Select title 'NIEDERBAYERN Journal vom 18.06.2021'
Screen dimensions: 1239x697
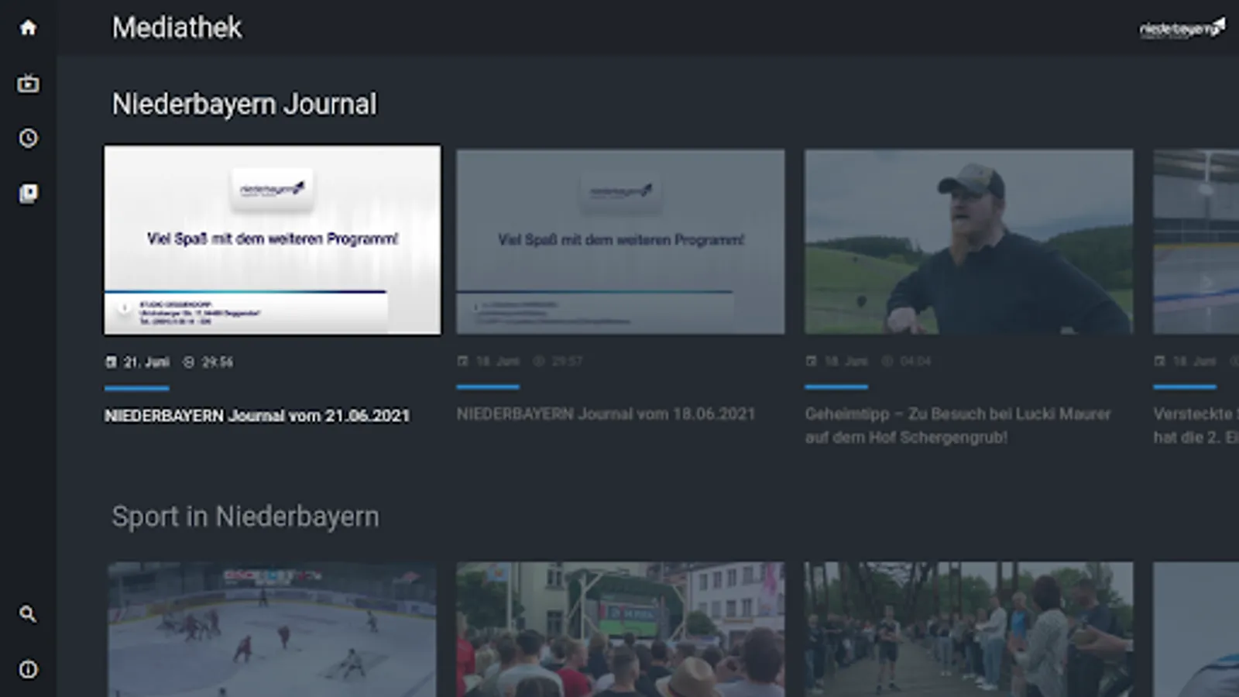coord(606,414)
